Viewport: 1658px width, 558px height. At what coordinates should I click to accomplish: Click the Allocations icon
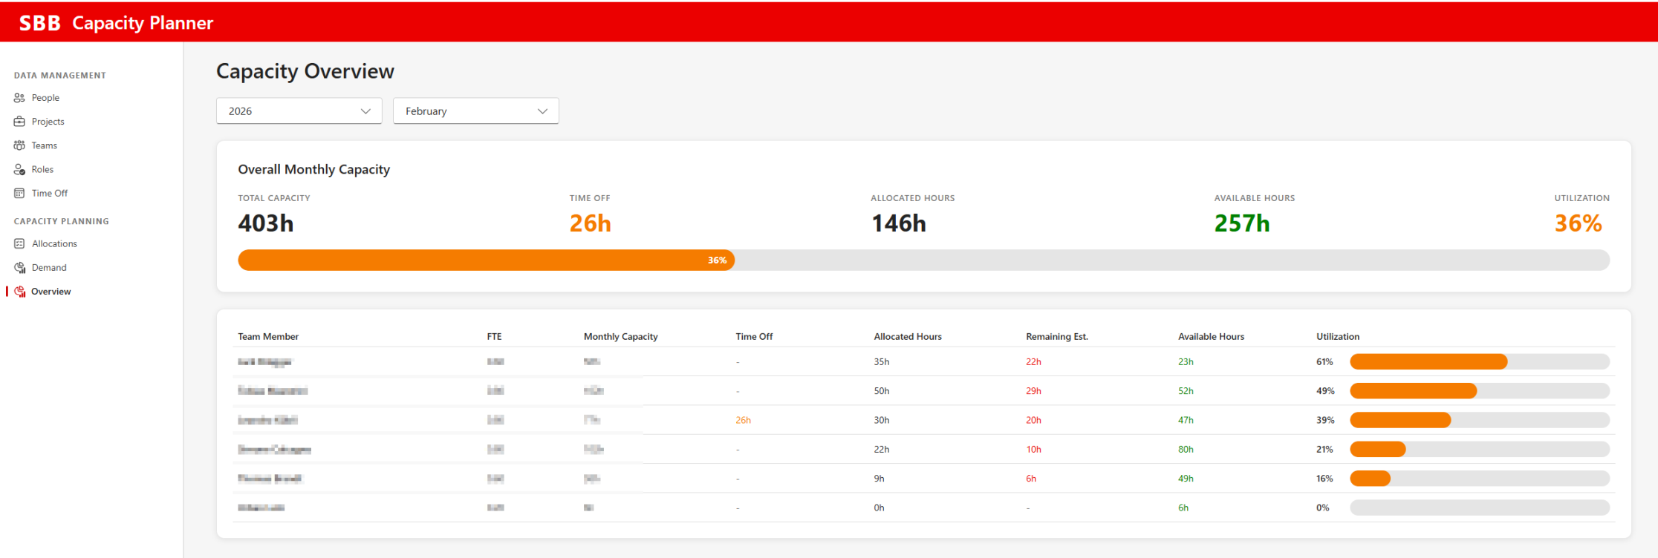(19, 243)
